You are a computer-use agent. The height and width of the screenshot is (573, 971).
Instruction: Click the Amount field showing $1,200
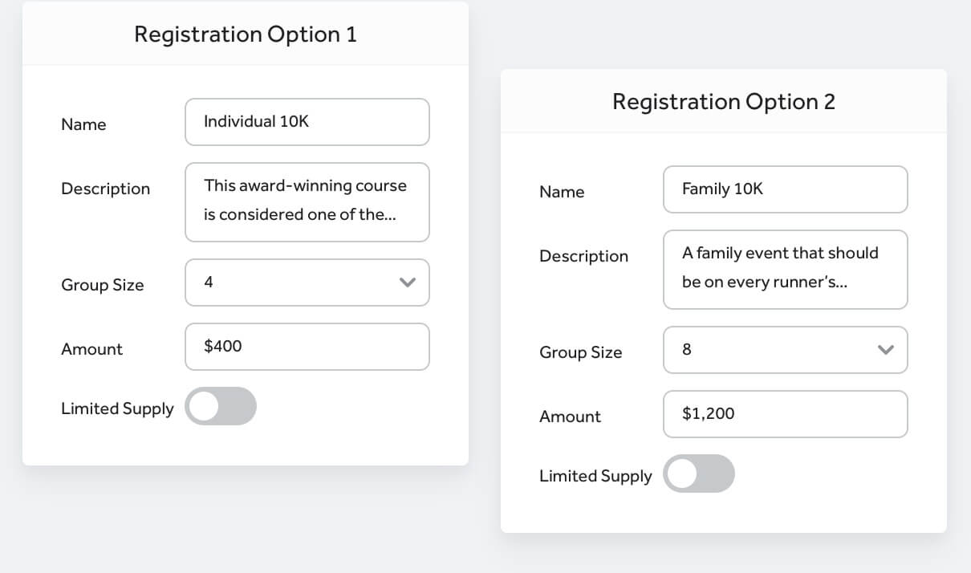coord(785,414)
